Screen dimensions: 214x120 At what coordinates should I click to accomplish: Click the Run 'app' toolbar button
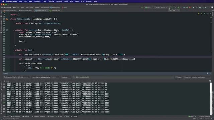pyautogui.click(x=170, y=7)
